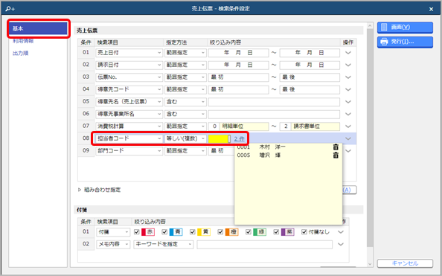Open the 含む dropdown for 得意先事業所名

point(185,114)
